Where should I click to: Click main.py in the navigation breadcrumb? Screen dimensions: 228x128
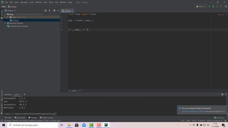coord(12,6)
